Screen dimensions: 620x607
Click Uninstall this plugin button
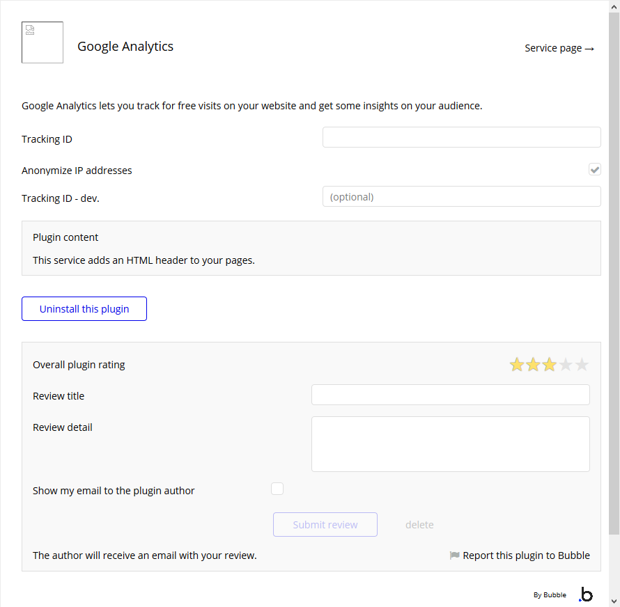click(x=84, y=309)
